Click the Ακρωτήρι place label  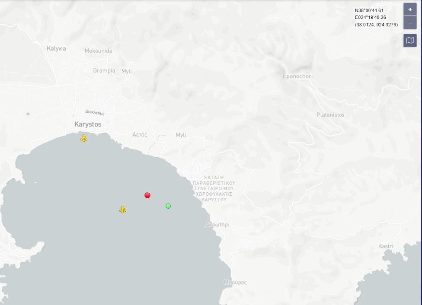tap(217, 225)
